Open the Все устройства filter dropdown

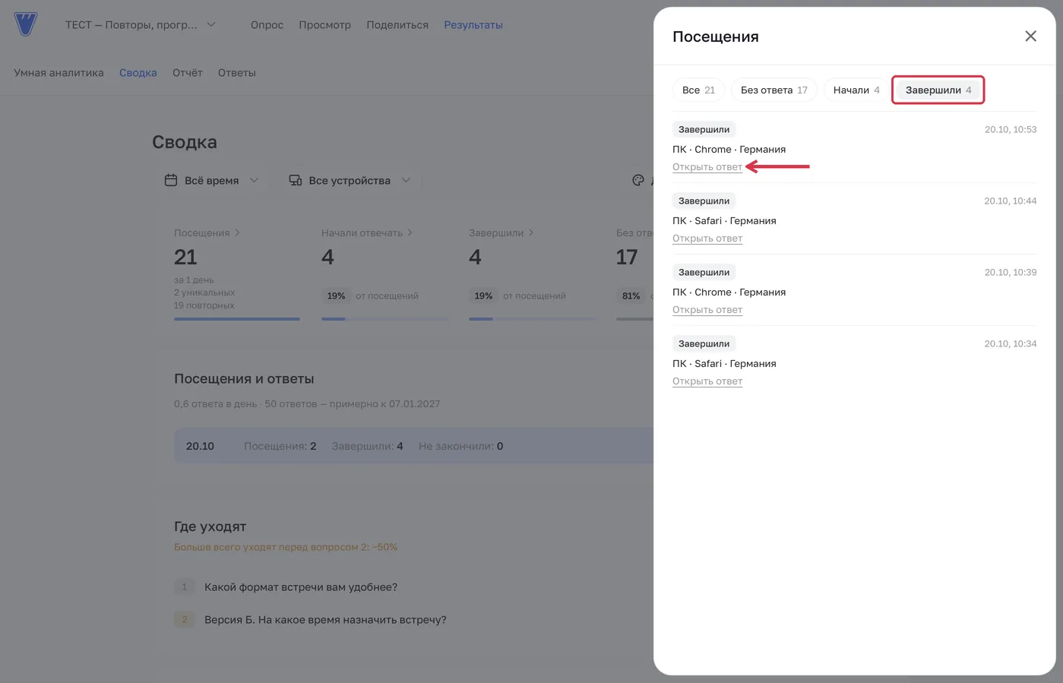click(x=350, y=180)
